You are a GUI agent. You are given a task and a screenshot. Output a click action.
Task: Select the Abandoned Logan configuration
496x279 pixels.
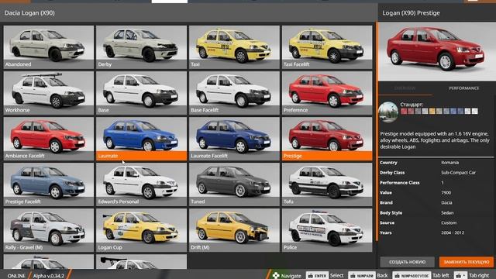tap(48, 47)
